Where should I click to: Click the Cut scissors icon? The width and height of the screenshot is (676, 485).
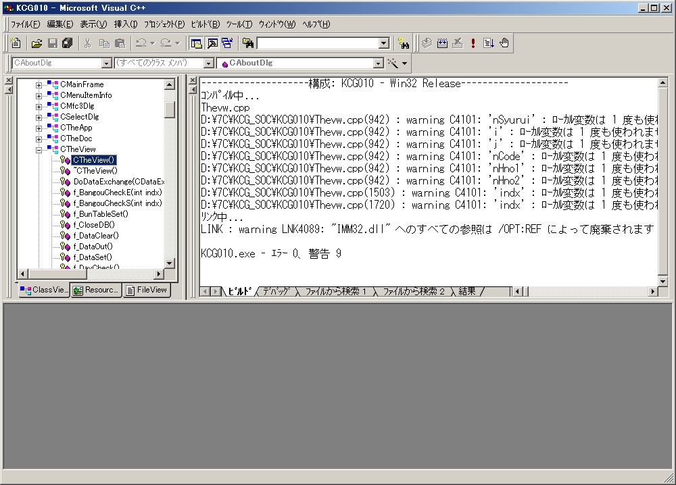coord(87,43)
